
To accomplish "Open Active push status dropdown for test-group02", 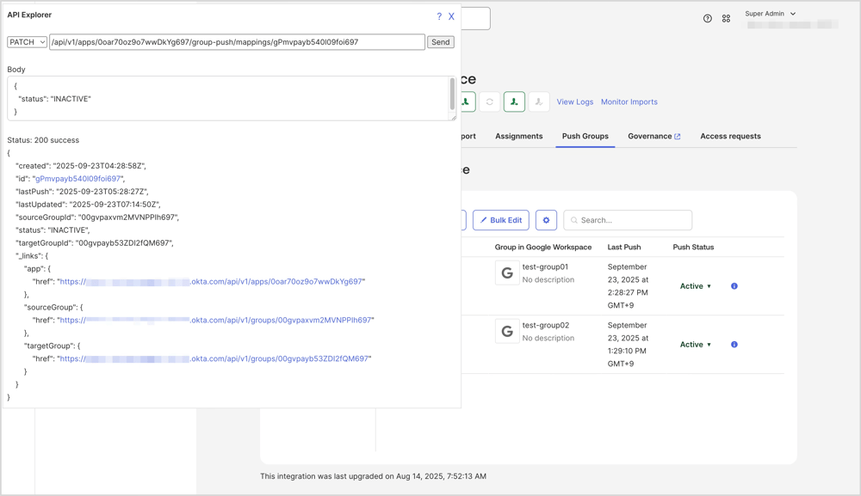I will click(x=695, y=345).
